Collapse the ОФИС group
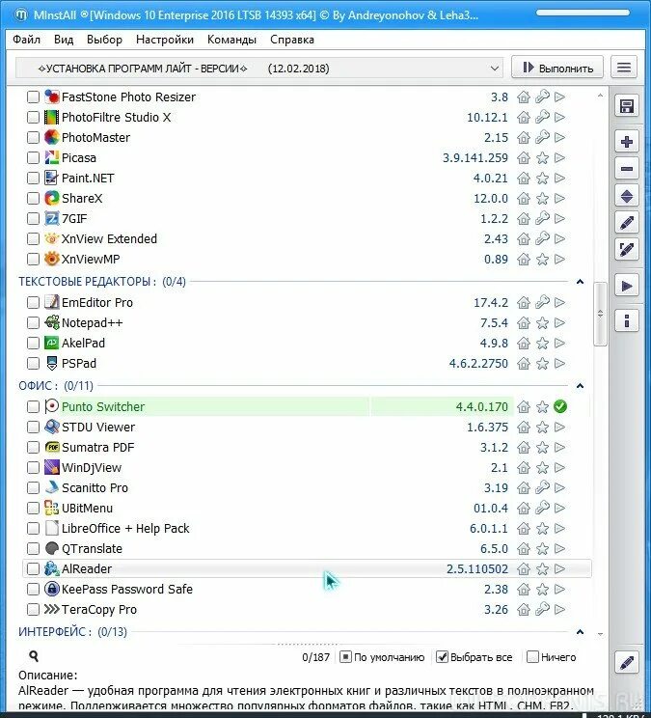 [580, 386]
